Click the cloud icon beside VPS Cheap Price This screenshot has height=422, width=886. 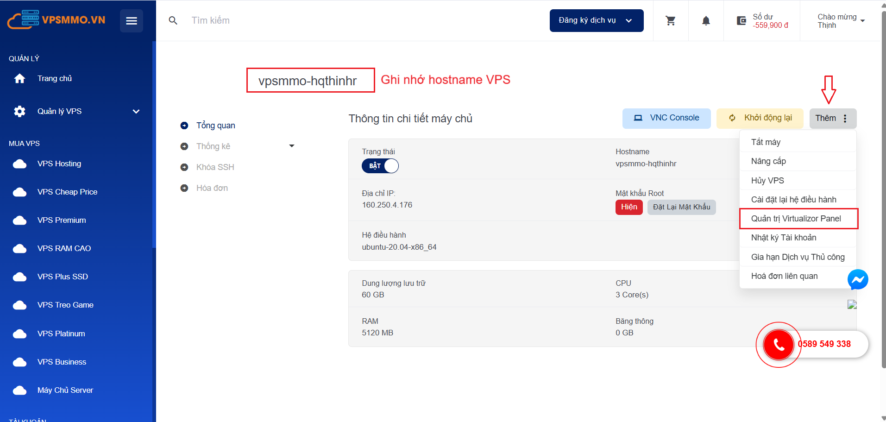[x=19, y=192]
